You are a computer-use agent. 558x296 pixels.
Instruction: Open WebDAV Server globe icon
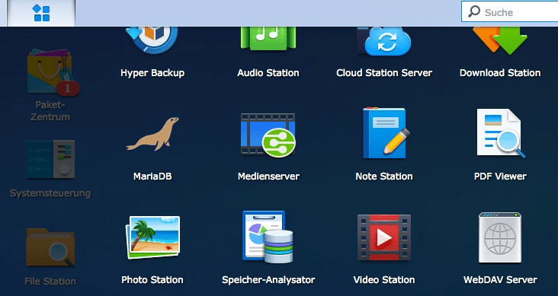(x=499, y=237)
